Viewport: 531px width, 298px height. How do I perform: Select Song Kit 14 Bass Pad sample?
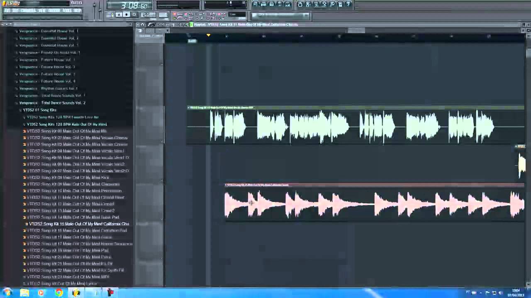[x=71, y=217]
